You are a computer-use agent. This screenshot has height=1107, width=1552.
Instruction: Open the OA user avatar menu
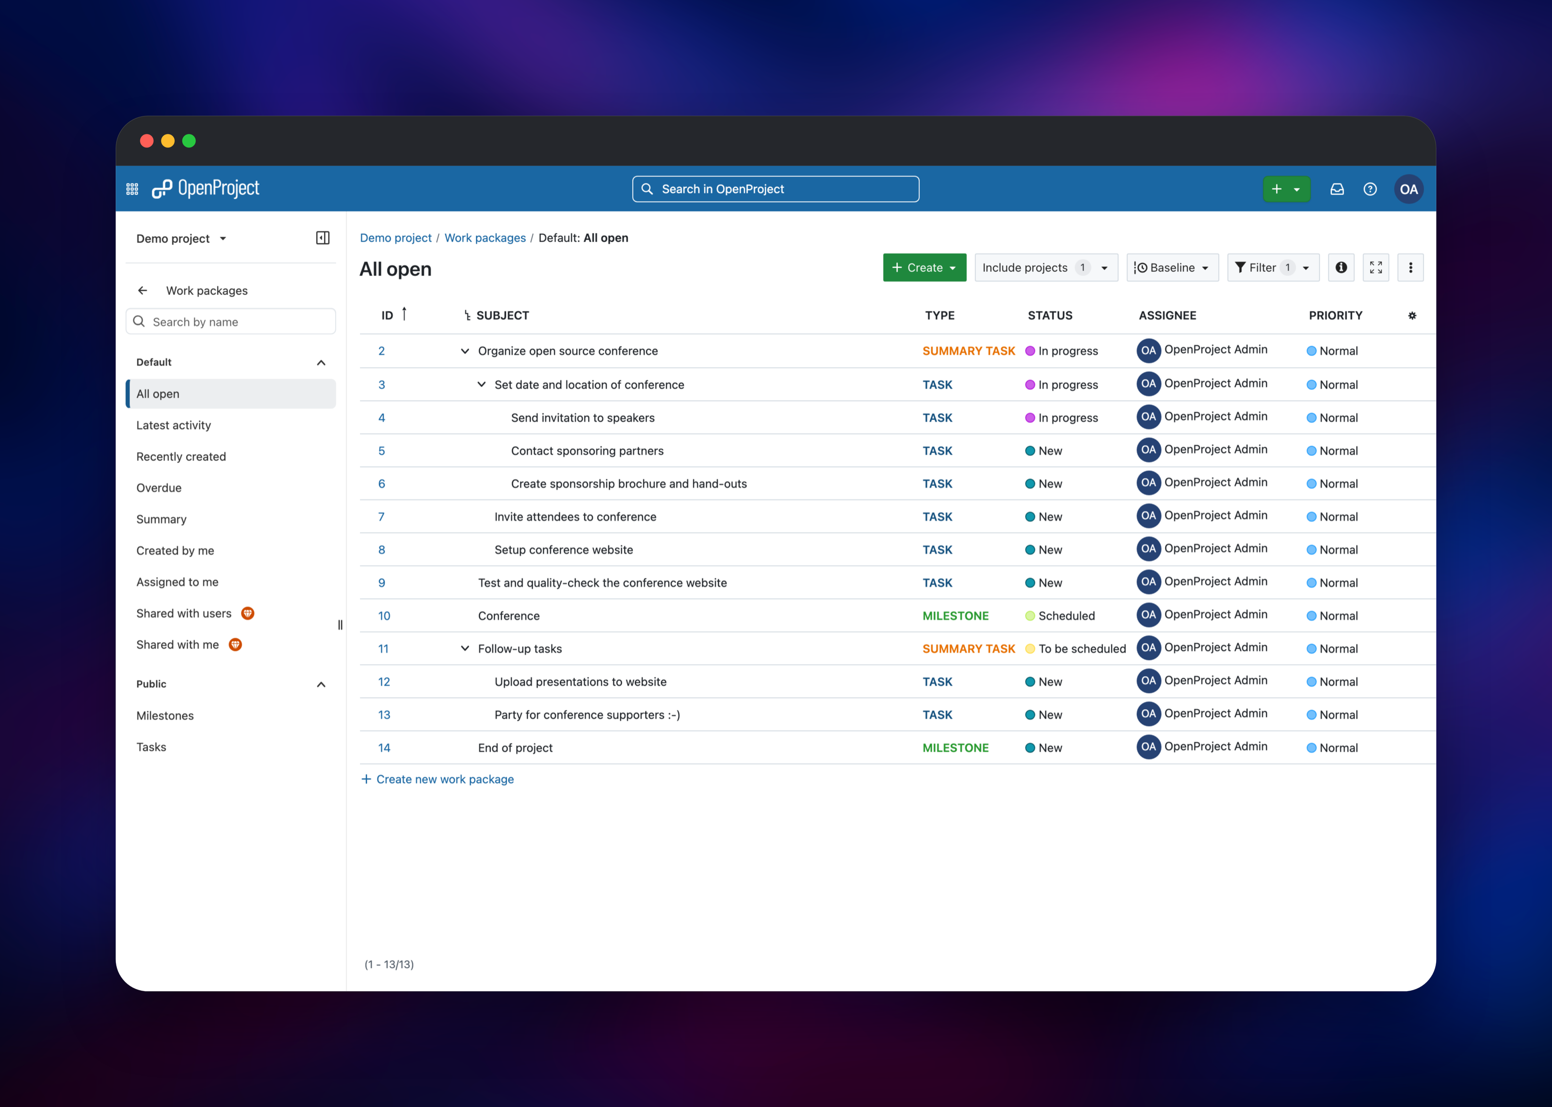[x=1408, y=189]
